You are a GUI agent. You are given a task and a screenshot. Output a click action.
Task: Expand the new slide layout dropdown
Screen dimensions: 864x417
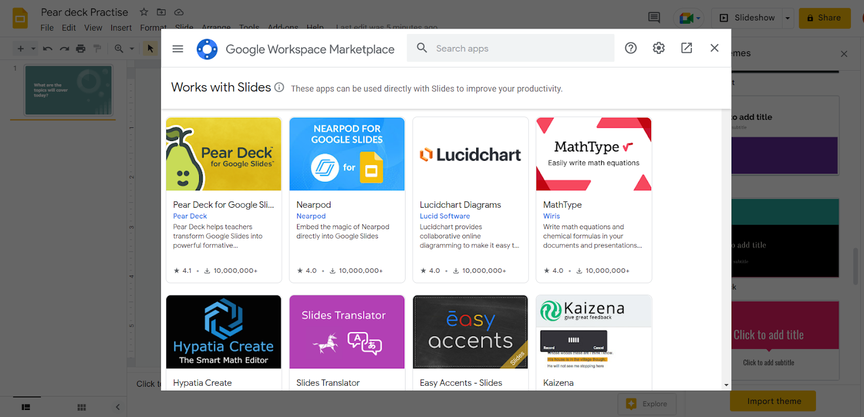[33, 49]
